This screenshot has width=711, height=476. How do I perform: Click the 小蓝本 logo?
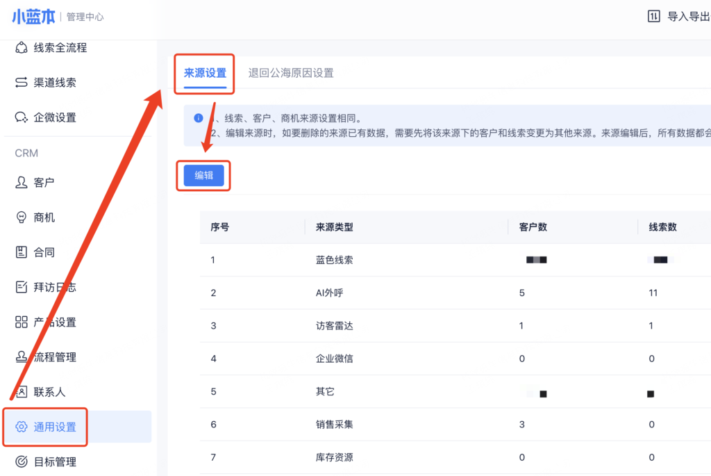click(33, 17)
